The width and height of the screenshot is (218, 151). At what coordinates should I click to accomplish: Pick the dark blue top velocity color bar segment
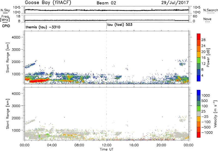pos(199,93)
